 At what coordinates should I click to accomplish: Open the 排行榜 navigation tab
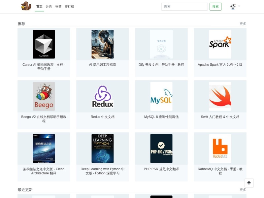click(69, 6)
